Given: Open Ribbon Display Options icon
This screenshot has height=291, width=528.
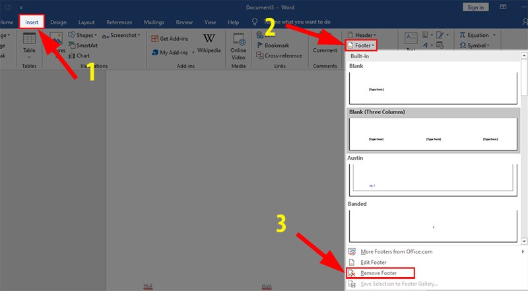Looking at the screenshot, I should click(503, 7).
